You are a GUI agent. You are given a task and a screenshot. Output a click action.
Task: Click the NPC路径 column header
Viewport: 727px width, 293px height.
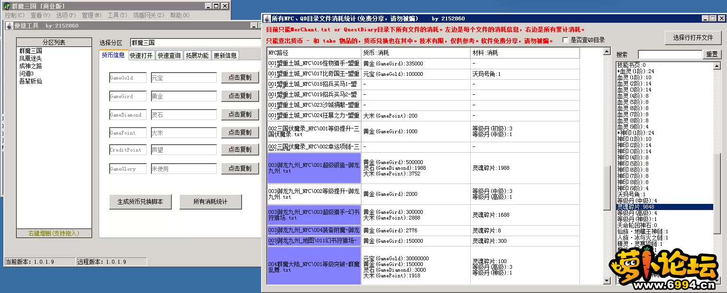coord(314,53)
